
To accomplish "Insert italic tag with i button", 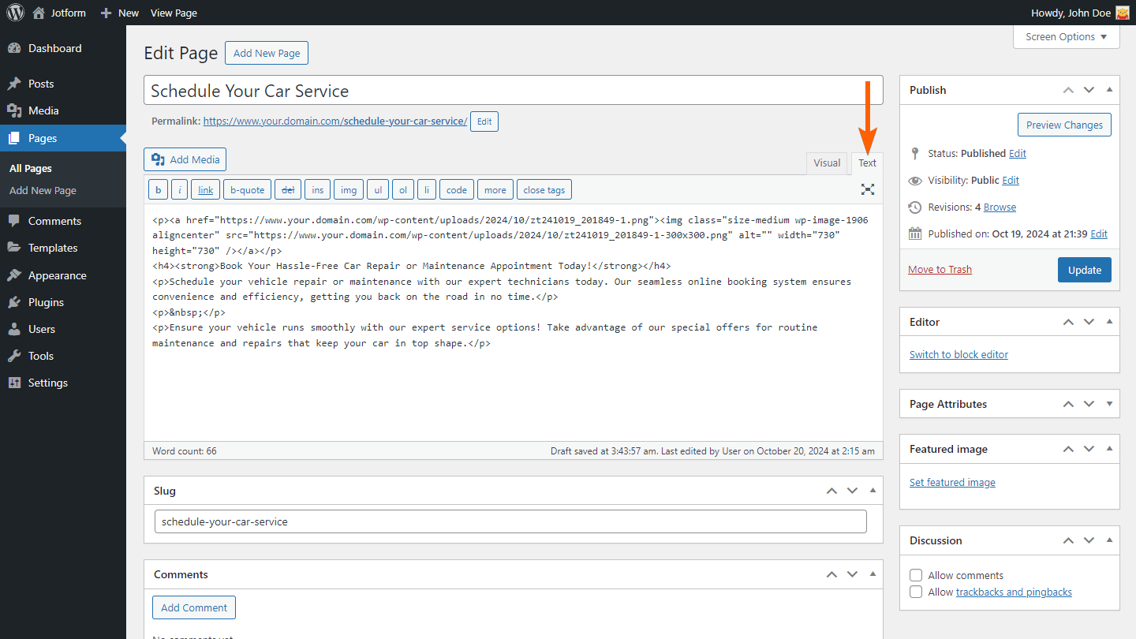I will click(180, 189).
